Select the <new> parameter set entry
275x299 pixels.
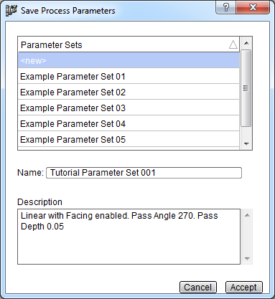point(129,60)
